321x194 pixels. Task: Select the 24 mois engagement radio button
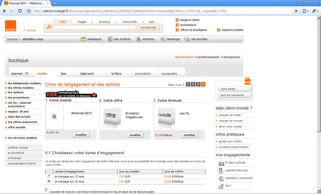tap(49, 181)
